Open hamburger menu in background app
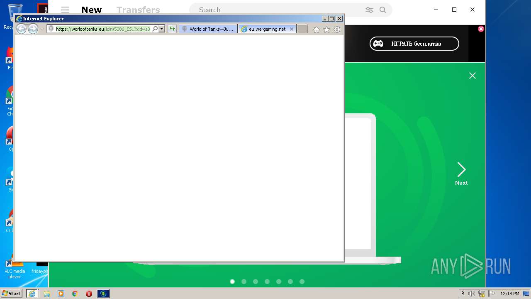Viewport: 531px width, 299px height. (x=65, y=10)
